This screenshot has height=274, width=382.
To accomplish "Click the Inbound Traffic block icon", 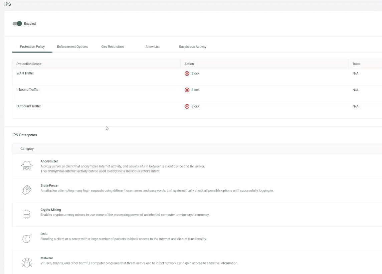I will click(x=187, y=90).
